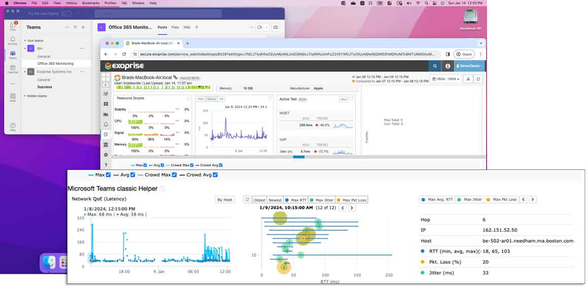The width and height of the screenshot is (588, 290).
Task: Click the plus icon beside Teams heading
Action: [83, 27]
